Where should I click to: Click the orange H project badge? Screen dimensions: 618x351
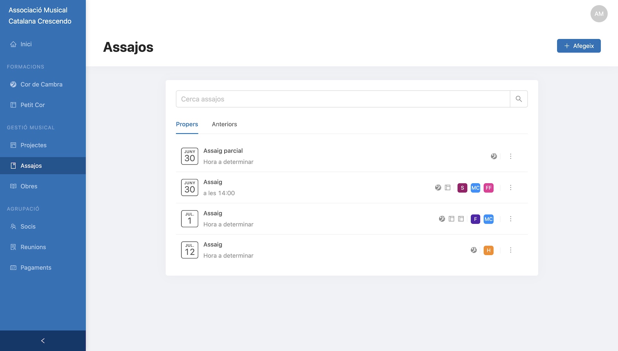click(x=488, y=250)
